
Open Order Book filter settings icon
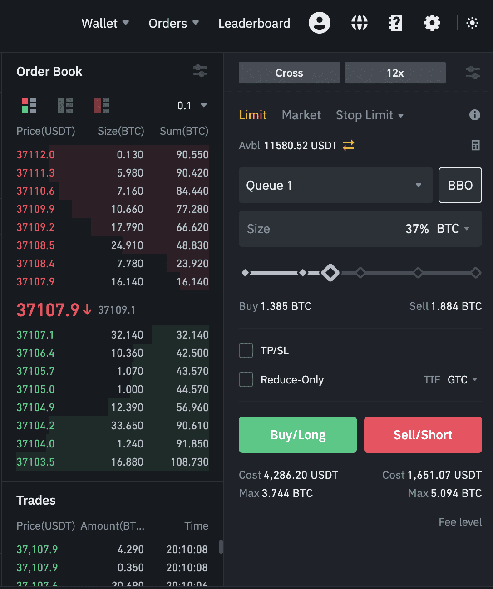pos(200,71)
